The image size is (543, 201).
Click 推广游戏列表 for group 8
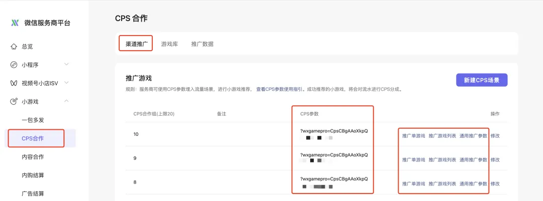point(442,184)
